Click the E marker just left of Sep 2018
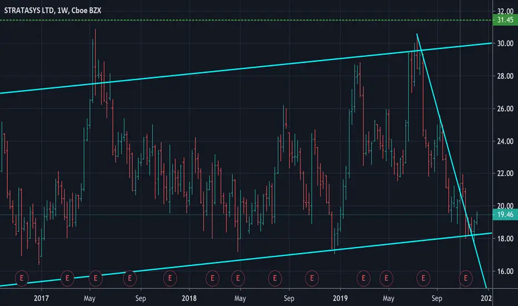The image size is (518, 306). point(275,278)
